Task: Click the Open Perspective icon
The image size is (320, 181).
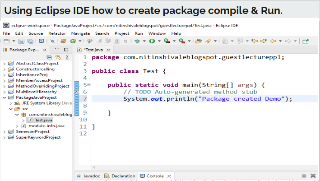Action: click(x=306, y=41)
